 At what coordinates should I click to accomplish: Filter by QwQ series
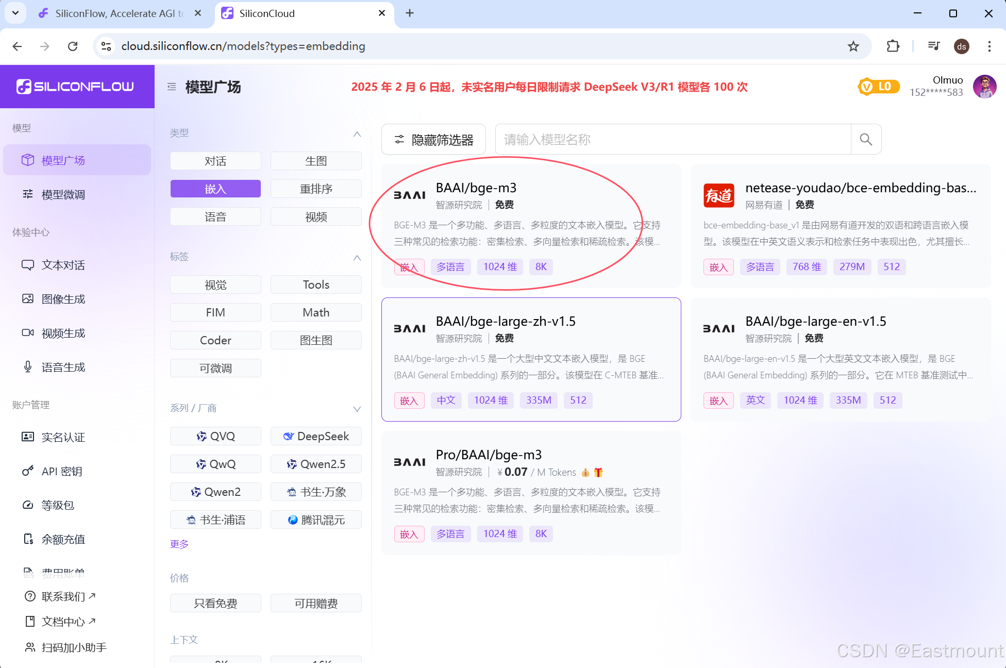point(215,464)
